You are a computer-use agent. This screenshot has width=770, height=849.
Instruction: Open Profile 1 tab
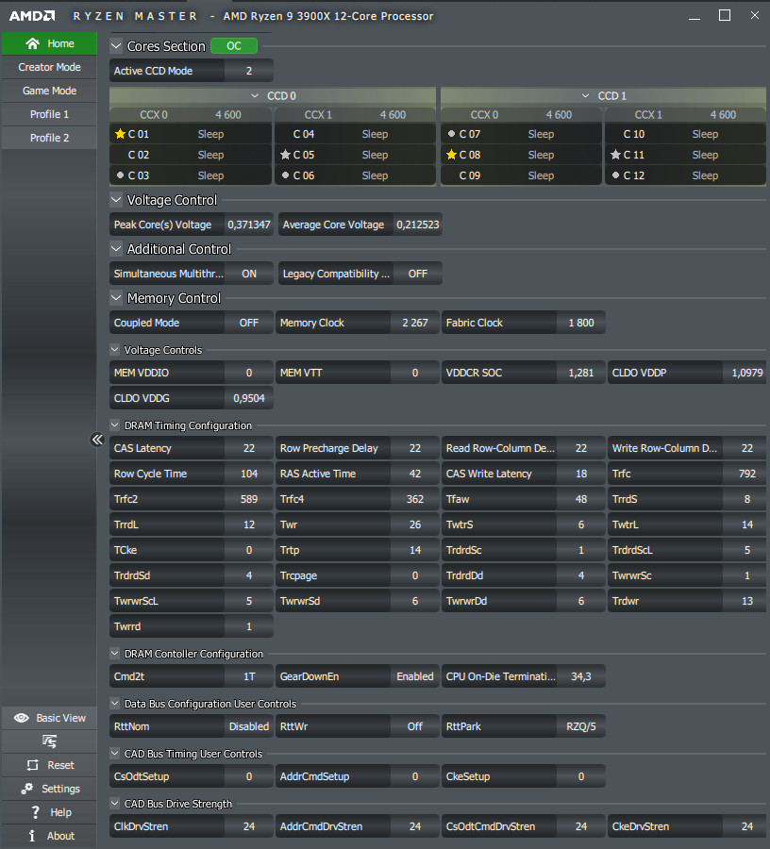pyautogui.click(x=49, y=114)
